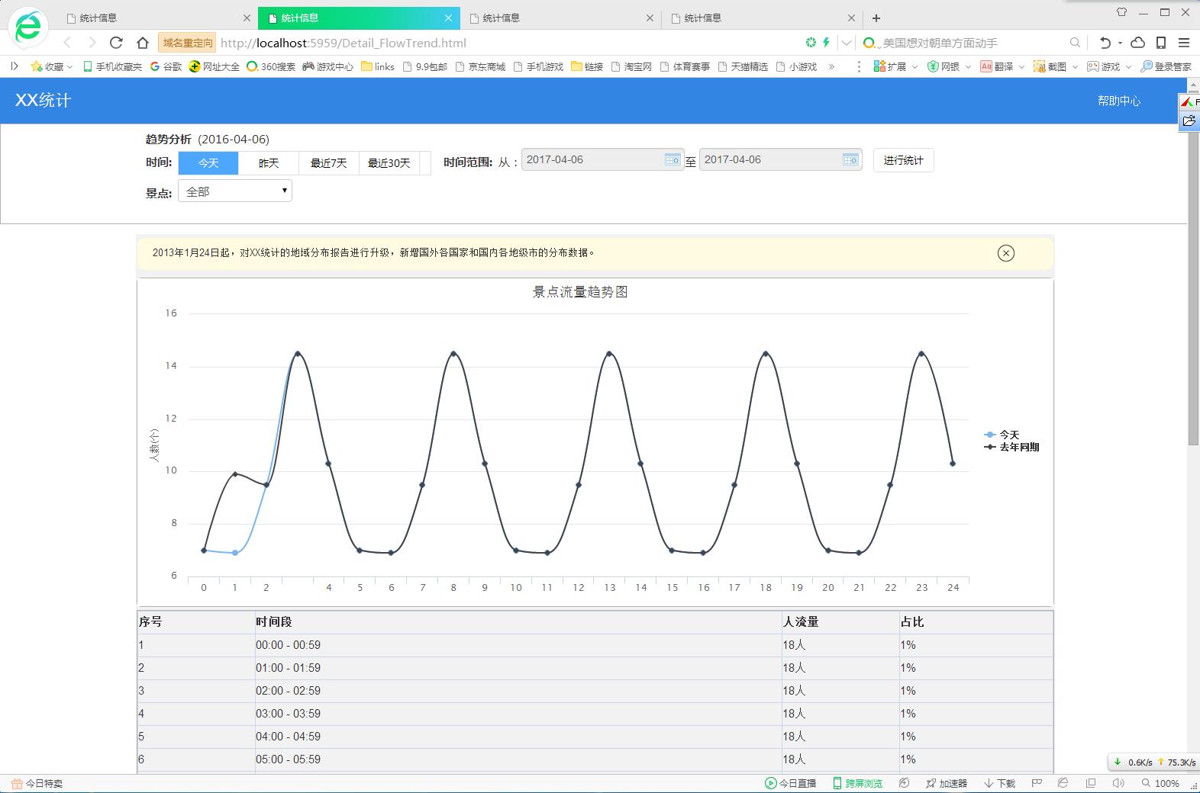Open the 扩展 extensions dropdown
This screenshot has width=1200, height=793.
click(895, 66)
